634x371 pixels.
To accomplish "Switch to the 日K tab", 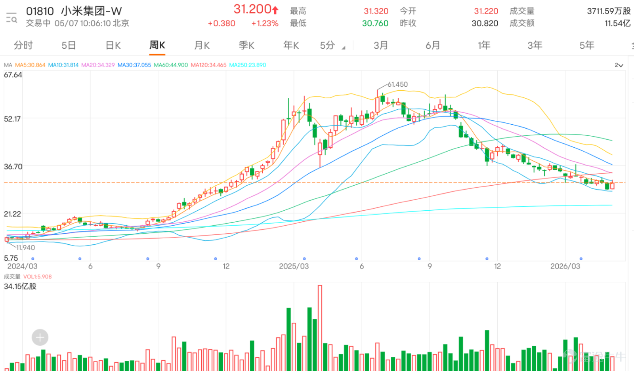I will tap(113, 45).
